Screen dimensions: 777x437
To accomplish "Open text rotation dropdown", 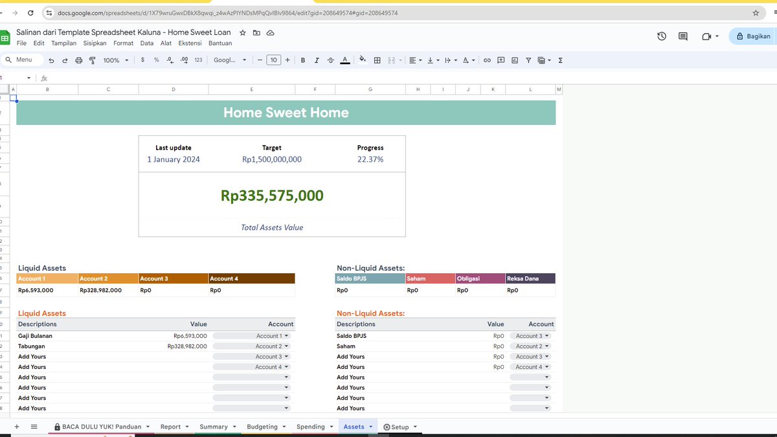I will [x=468, y=60].
